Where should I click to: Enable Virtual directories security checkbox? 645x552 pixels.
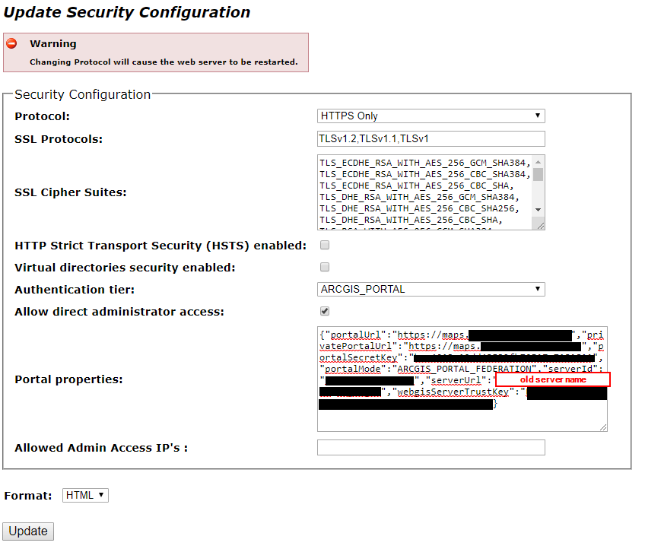click(x=325, y=267)
